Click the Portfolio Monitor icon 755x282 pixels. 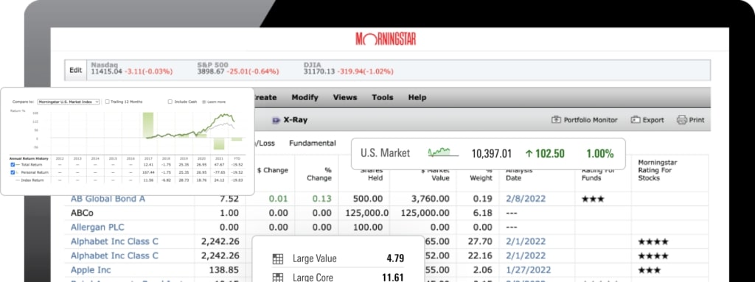click(x=556, y=120)
